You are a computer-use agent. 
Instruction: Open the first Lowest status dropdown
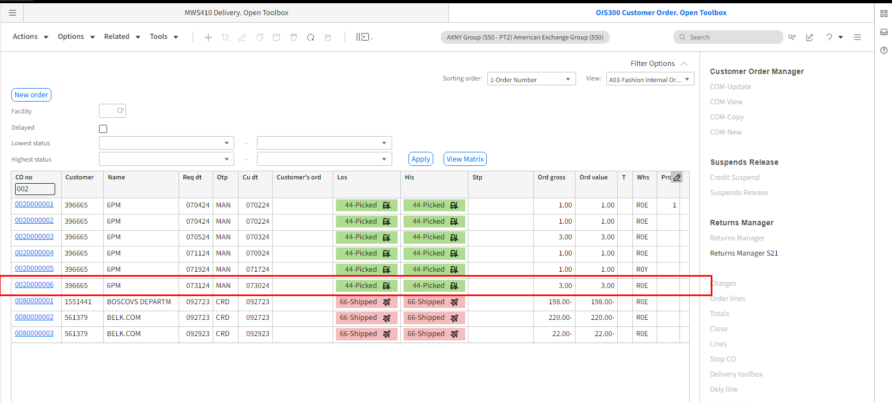(166, 143)
